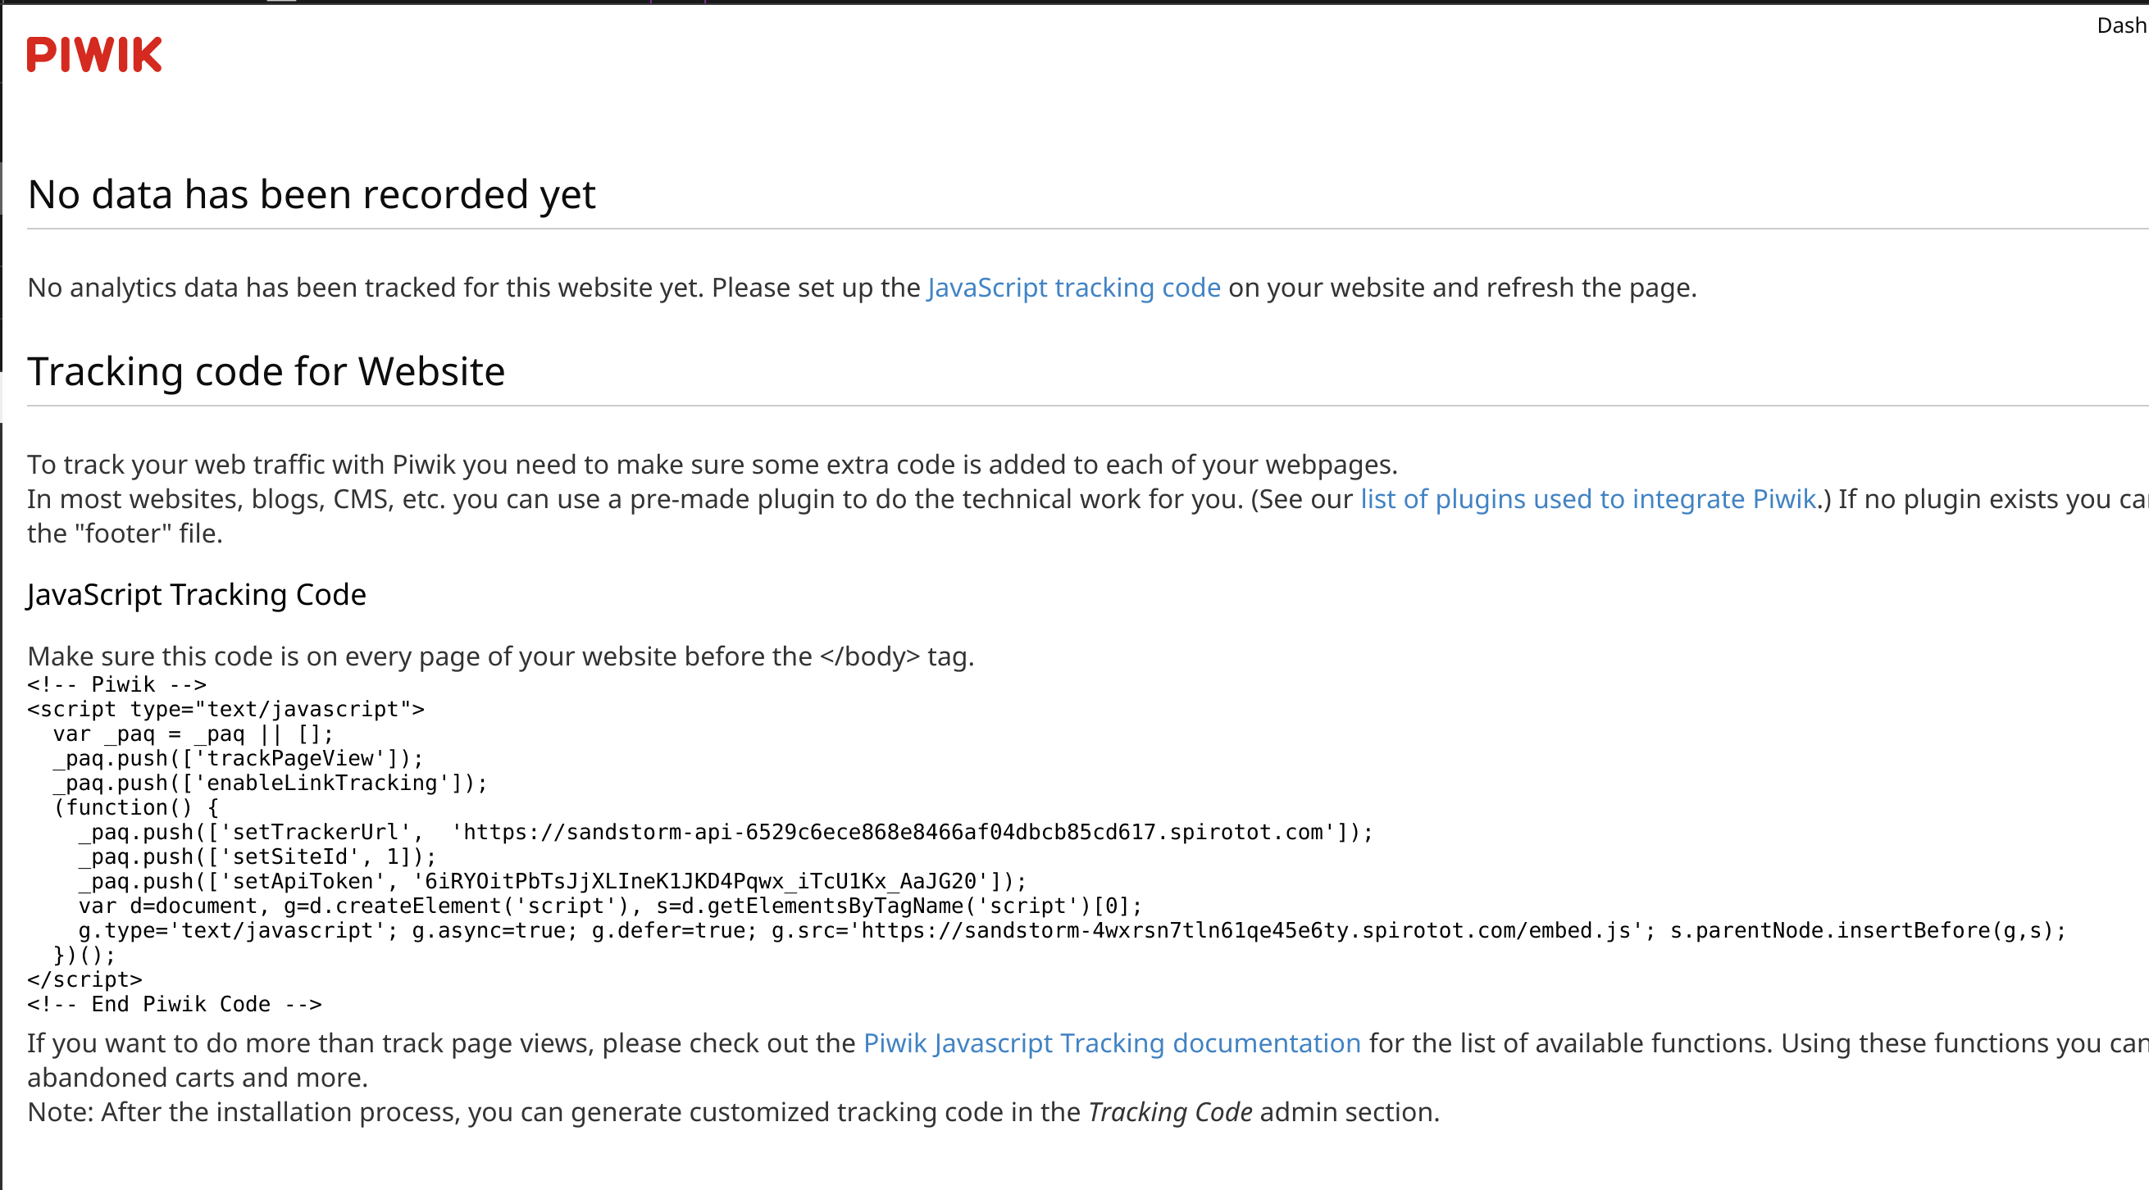
Task: Click the setApiToken line in the code
Action: [553, 882]
